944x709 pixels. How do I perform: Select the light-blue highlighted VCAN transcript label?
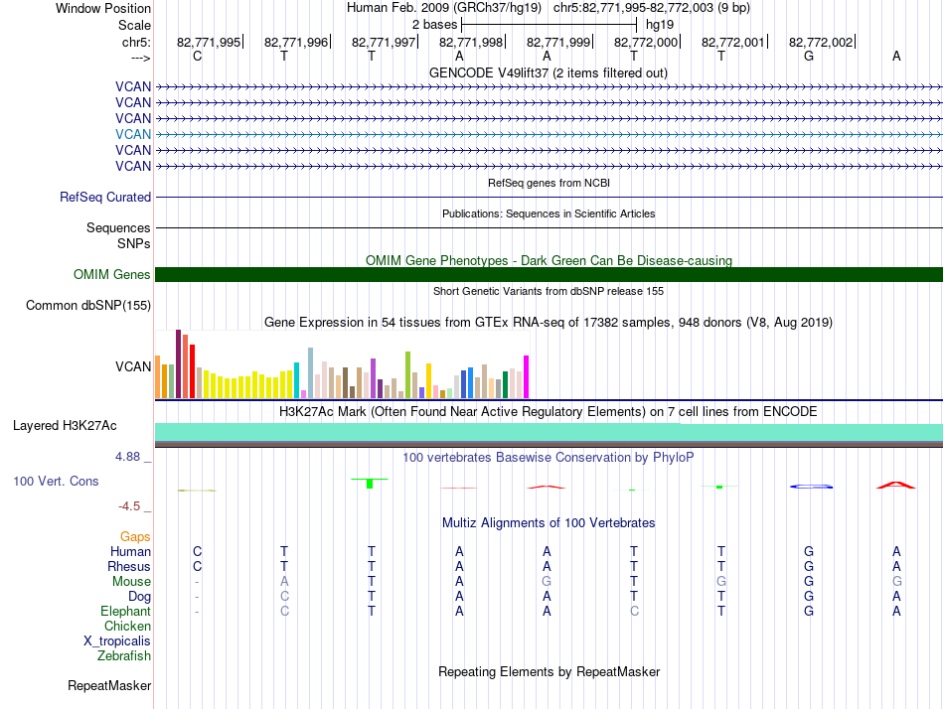133,134
